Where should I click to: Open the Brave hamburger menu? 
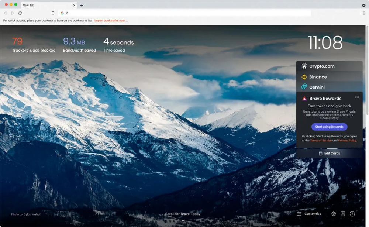point(363,13)
